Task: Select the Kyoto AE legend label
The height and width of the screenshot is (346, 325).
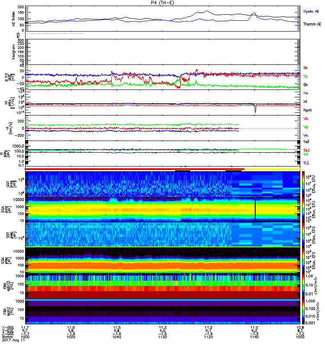Action: tap(311, 11)
